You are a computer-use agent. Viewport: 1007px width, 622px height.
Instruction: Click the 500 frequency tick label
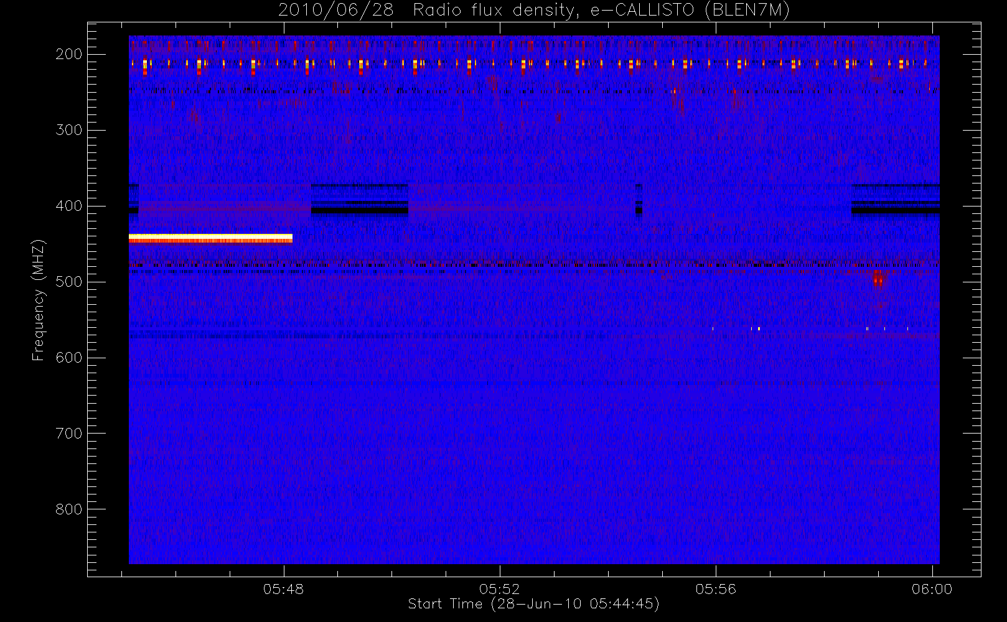pyautogui.click(x=68, y=282)
